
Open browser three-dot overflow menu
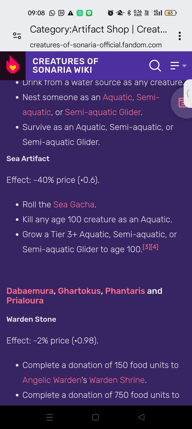click(x=180, y=36)
